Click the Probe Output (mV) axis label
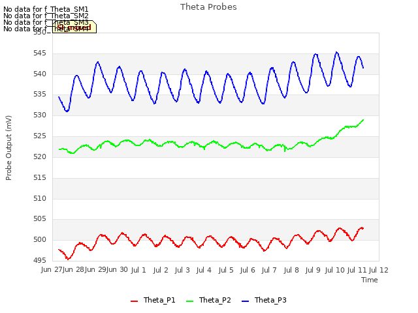This screenshot has height=313, width=418. tap(8, 148)
